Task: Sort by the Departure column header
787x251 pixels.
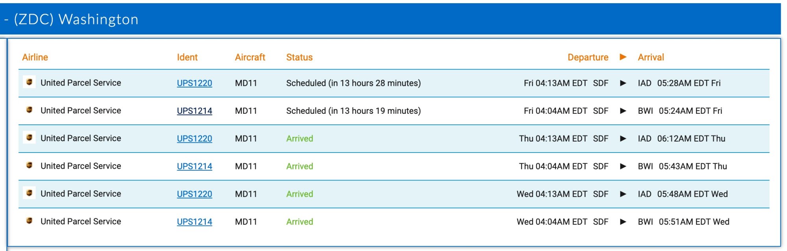Action: 588,57
